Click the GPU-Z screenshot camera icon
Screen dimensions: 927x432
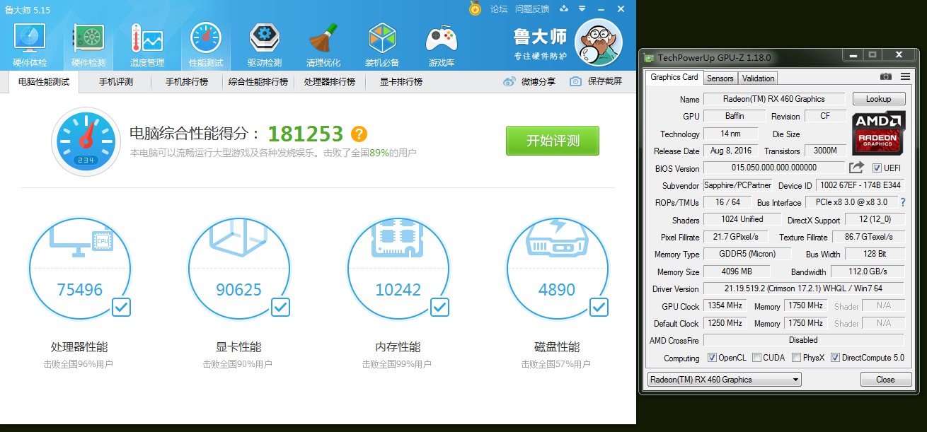tap(886, 78)
